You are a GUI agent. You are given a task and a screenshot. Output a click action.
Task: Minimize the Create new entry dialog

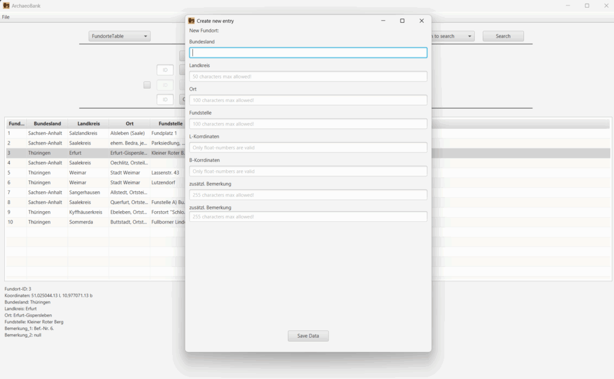click(383, 21)
